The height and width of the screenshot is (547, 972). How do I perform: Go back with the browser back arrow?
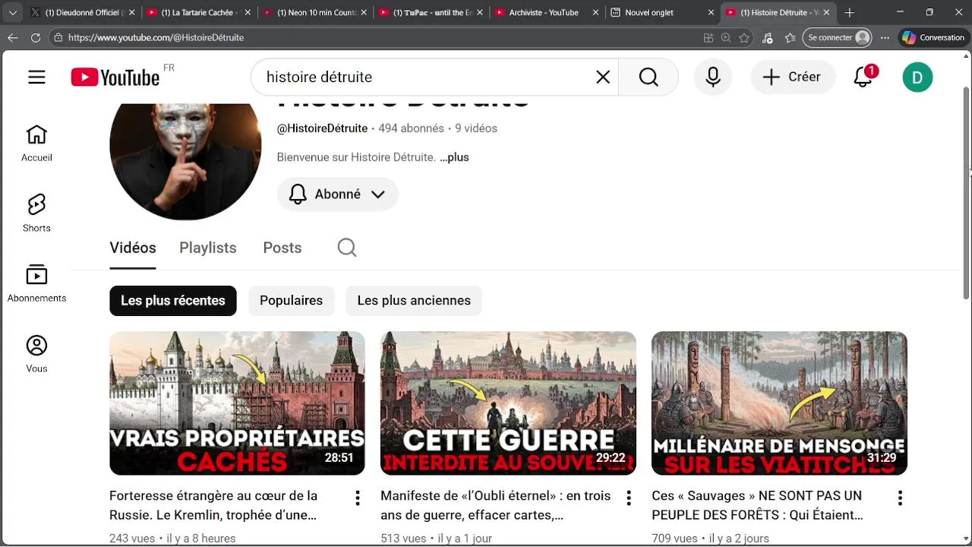(x=13, y=37)
